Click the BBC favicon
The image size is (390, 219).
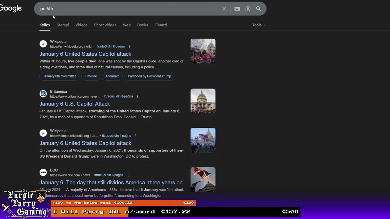pos(43,172)
